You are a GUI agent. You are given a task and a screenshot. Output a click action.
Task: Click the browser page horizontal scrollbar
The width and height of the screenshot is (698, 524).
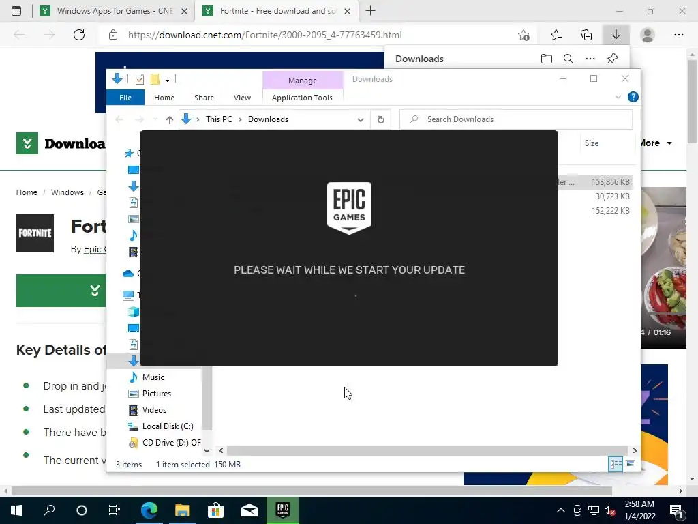click(312, 491)
